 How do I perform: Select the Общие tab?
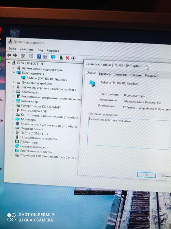tap(91, 73)
